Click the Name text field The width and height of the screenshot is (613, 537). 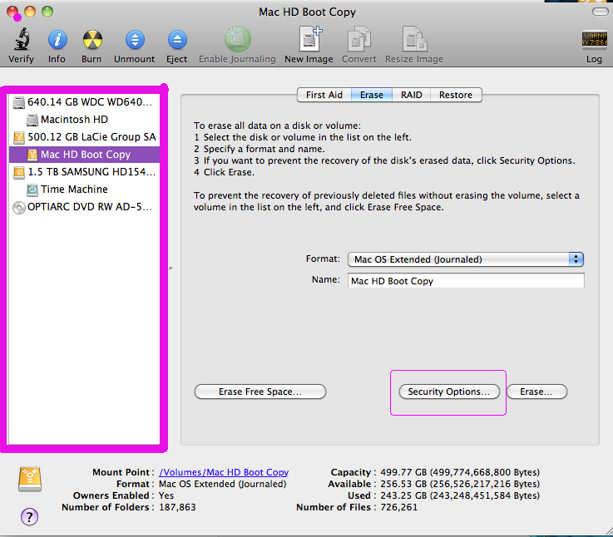[x=466, y=281]
